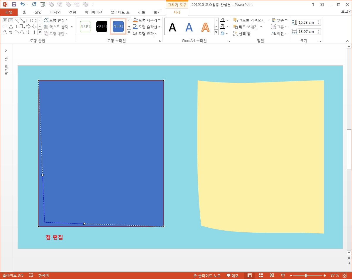
Task: Click the zoom slider handle
Action: click(x=306, y=275)
